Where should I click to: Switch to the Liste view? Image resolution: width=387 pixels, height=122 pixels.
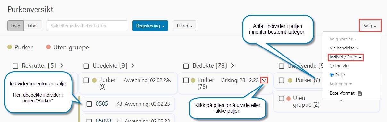(x=16, y=26)
